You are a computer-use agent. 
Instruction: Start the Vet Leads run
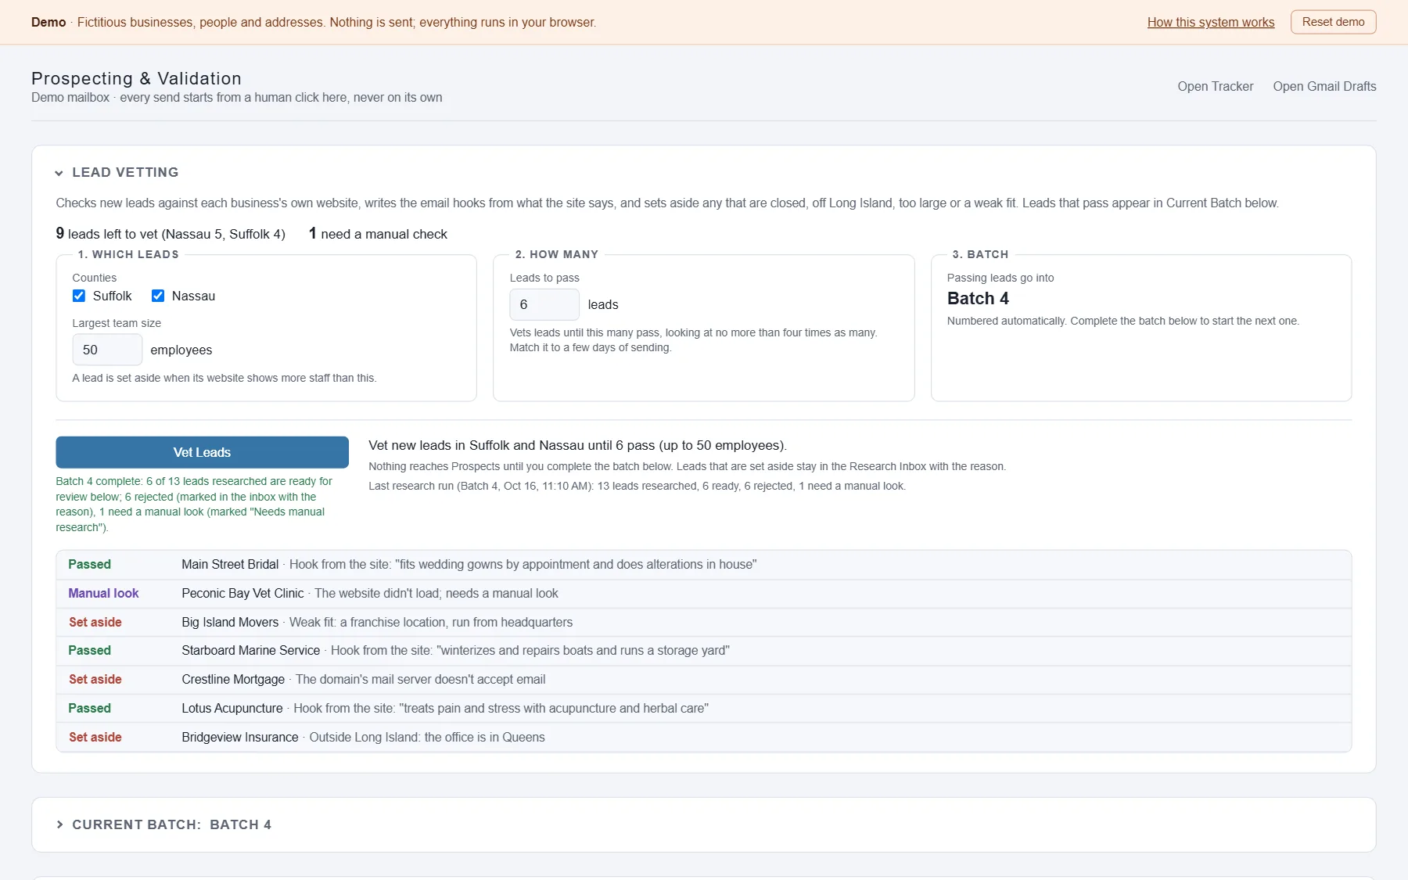pos(202,452)
